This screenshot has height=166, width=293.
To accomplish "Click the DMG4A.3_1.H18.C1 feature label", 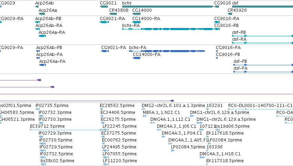I will point(220,154).
